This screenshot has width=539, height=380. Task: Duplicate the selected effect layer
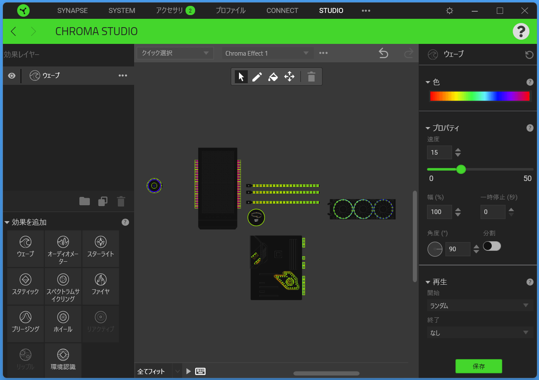pos(103,201)
